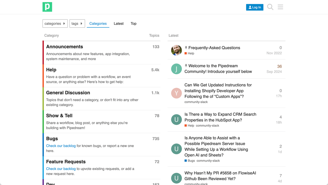Click the '18h' activity time

(x=279, y=123)
